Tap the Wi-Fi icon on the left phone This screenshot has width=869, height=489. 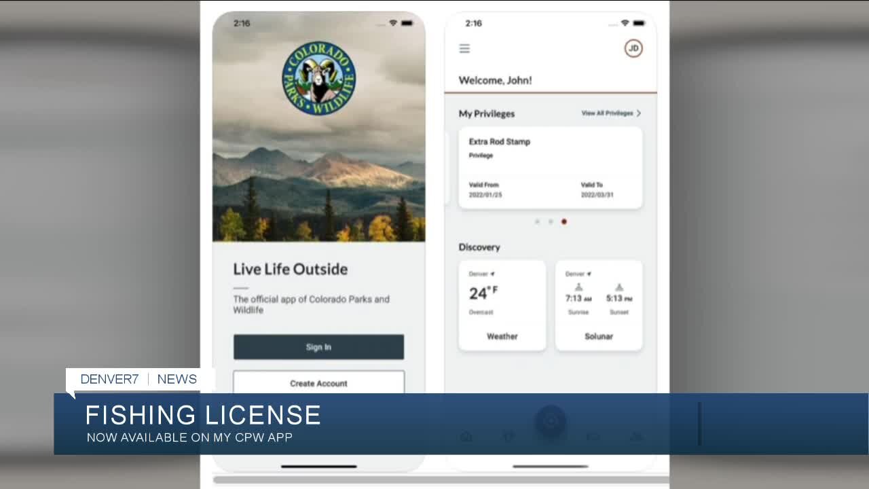[392, 23]
